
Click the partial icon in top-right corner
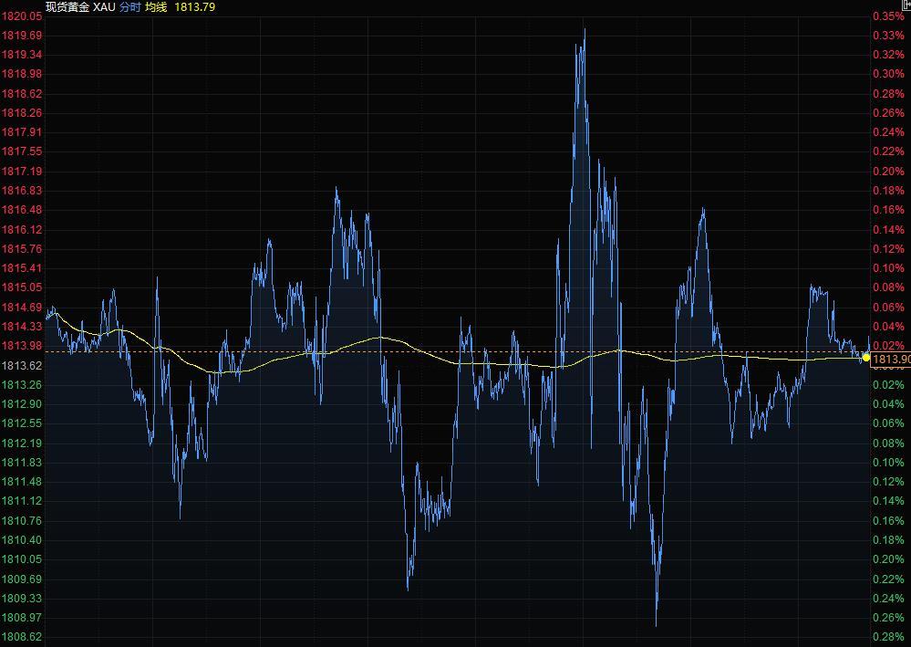point(906,5)
